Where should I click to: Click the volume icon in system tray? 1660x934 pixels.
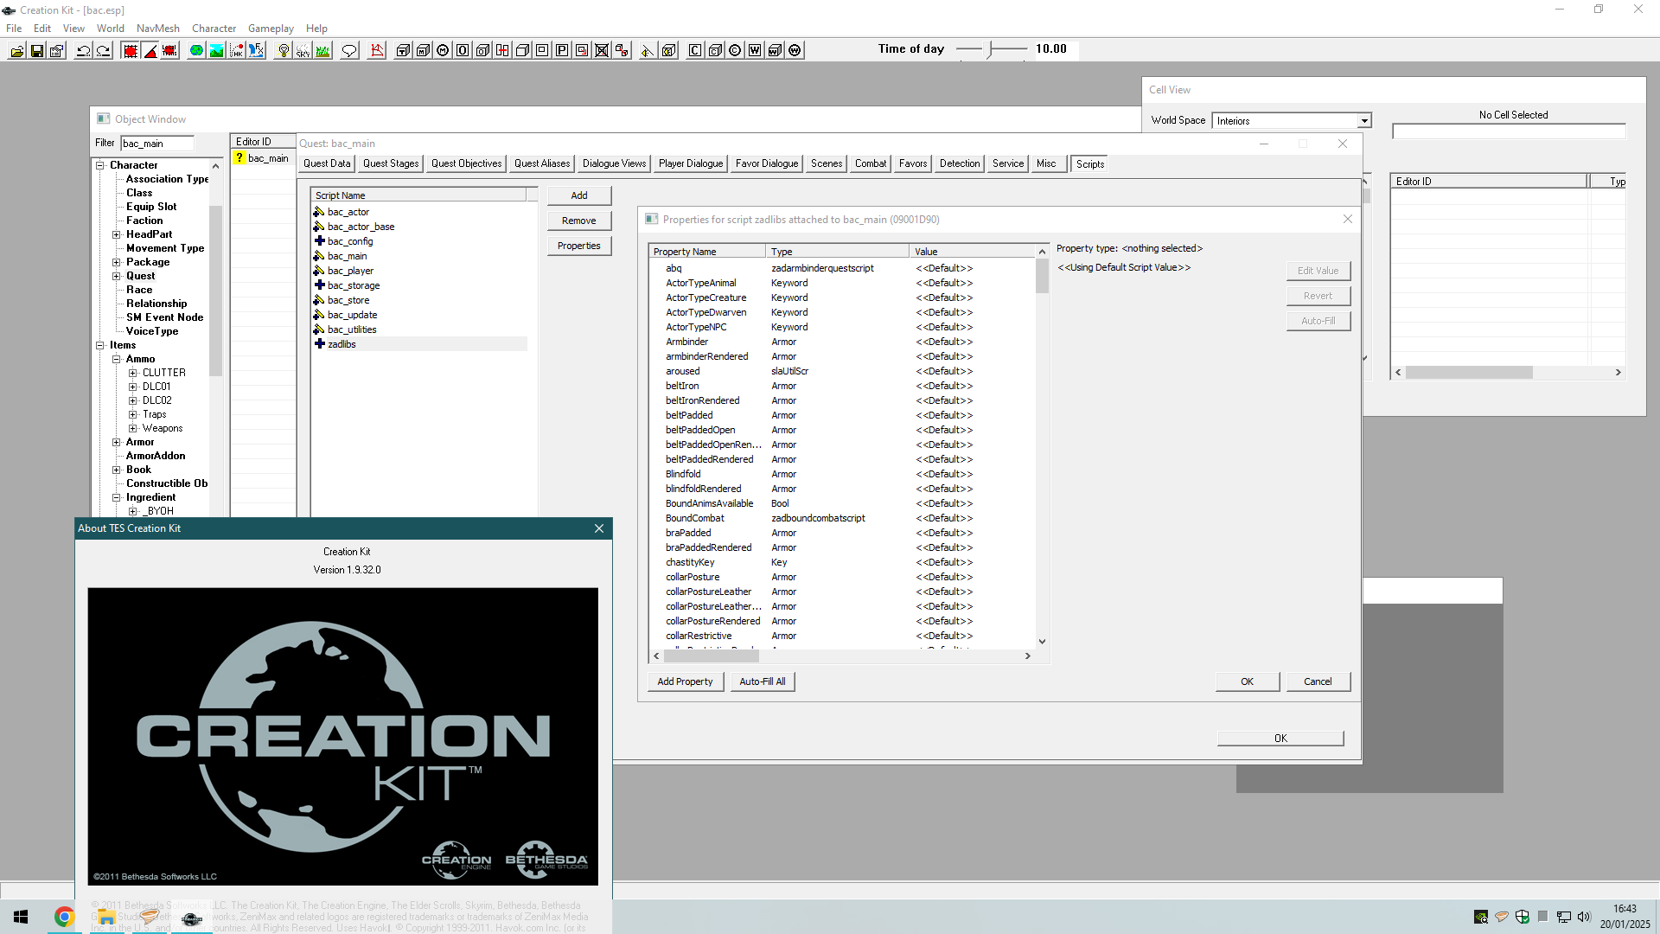pos(1584,917)
